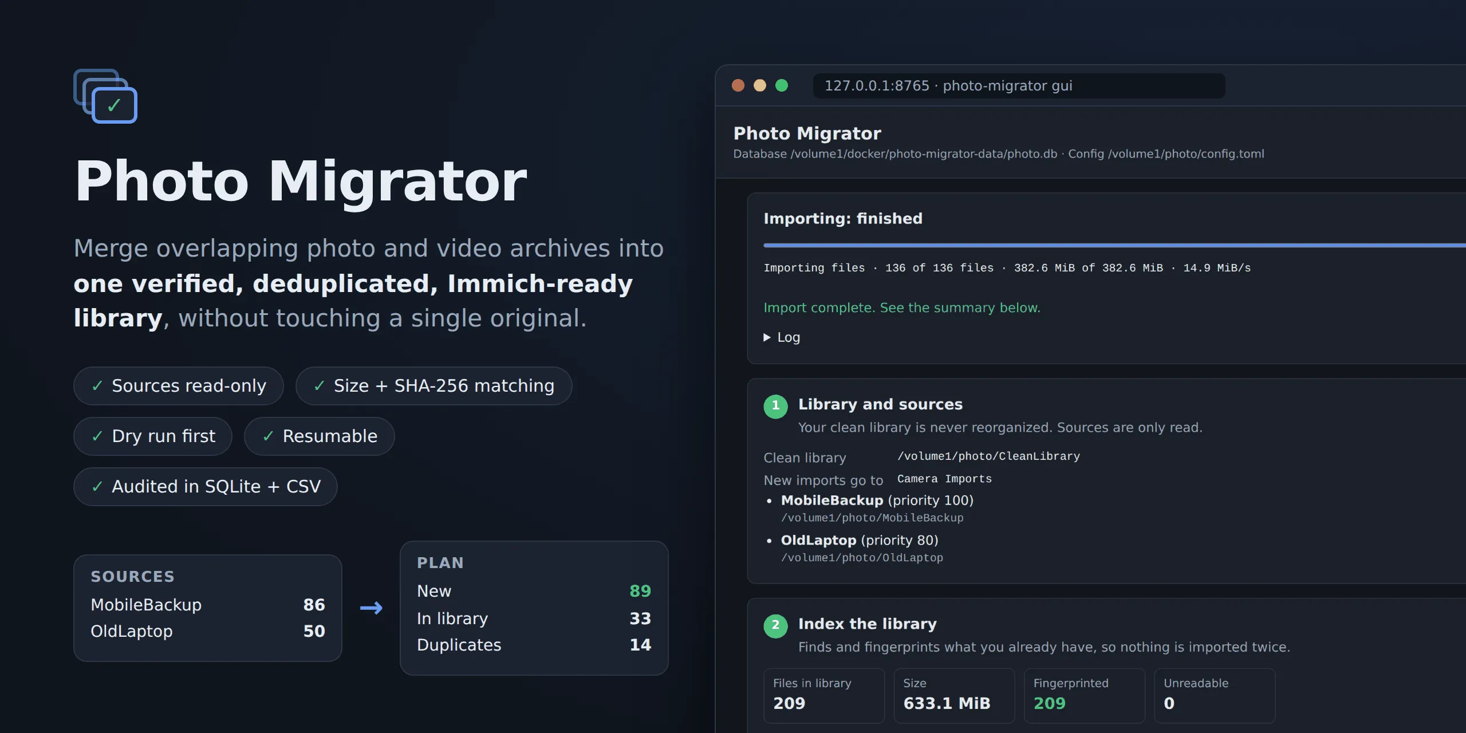
Task: Click the red close window dot
Action: pyautogui.click(x=738, y=85)
